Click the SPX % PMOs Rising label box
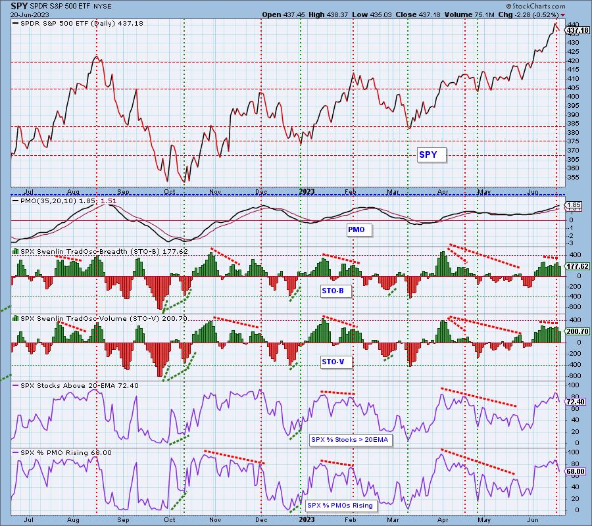Screen dimensions: 592x526 tap(341, 505)
